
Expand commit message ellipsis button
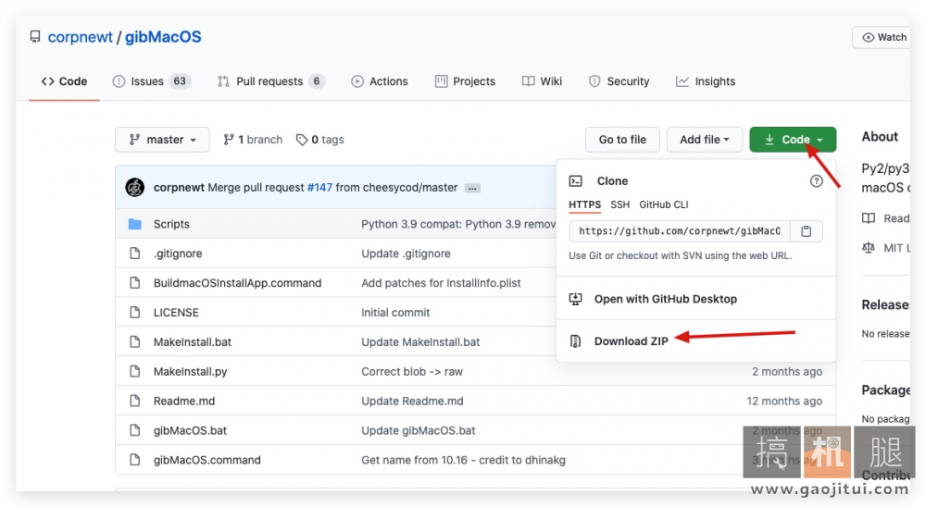pos(472,189)
